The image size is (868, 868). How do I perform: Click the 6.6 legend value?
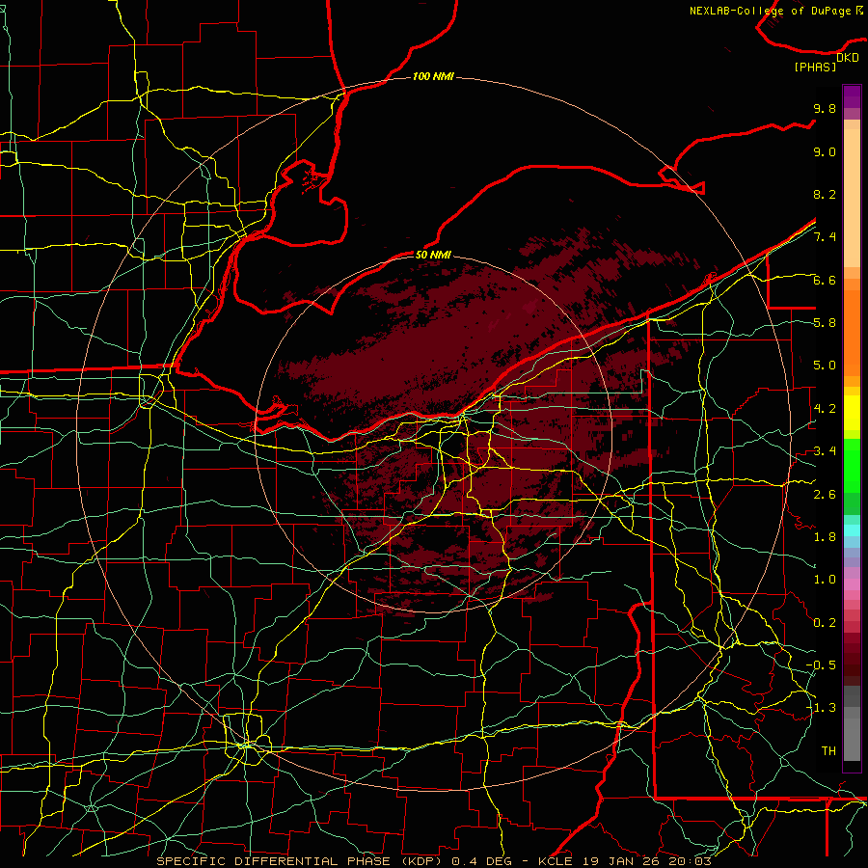[825, 280]
